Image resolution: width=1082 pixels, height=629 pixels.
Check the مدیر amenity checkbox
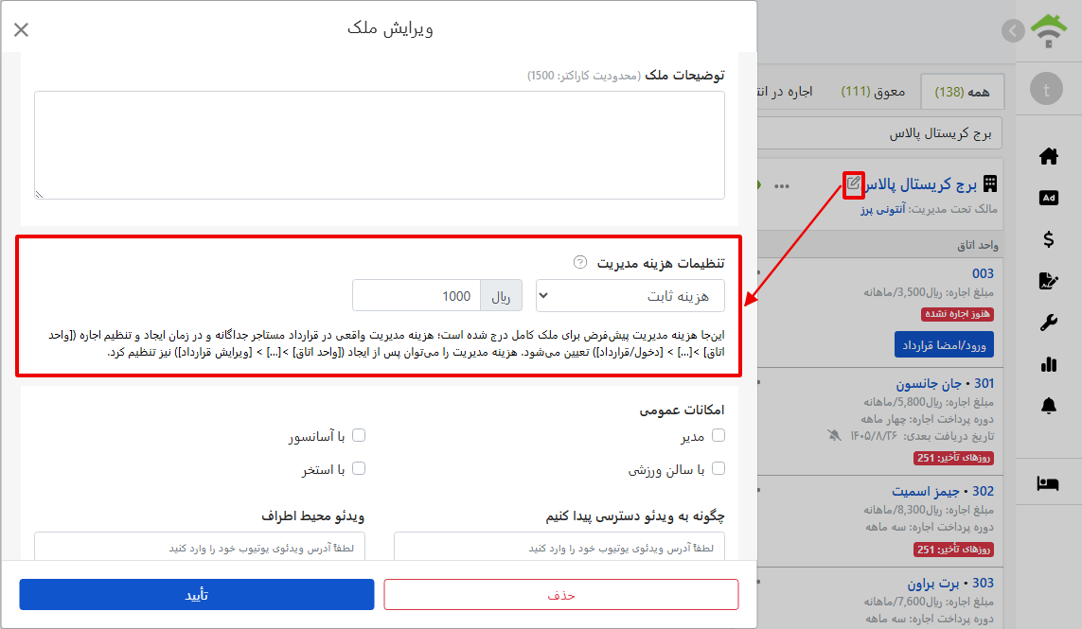[718, 435]
